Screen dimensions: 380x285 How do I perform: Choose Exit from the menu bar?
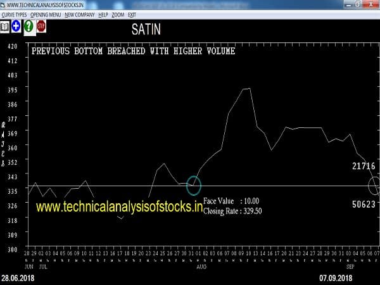pyautogui.click(x=132, y=14)
